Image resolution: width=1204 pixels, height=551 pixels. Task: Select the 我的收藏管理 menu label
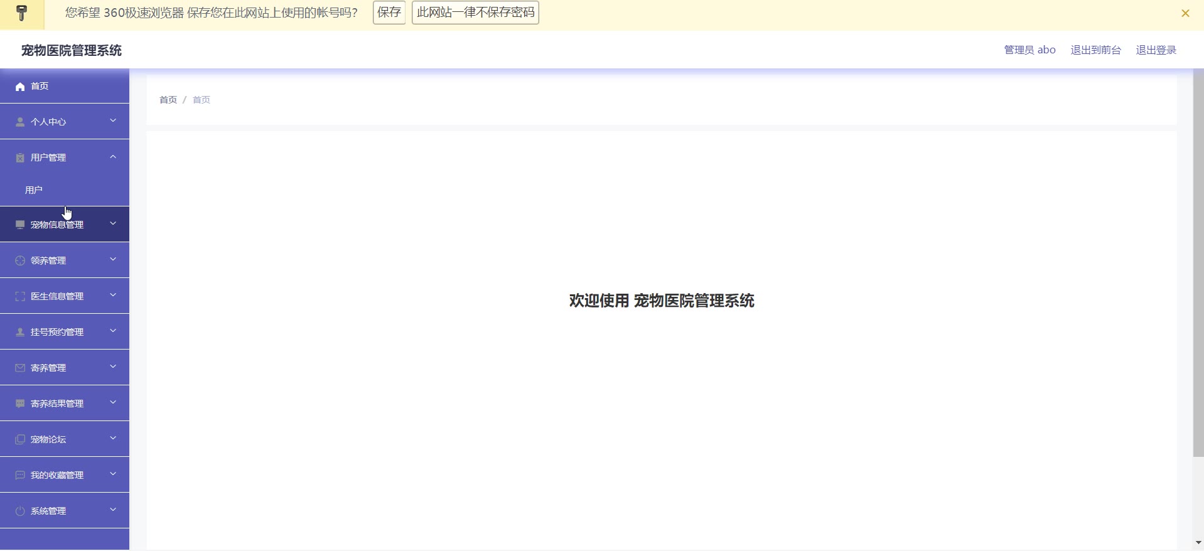pyautogui.click(x=57, y=475)
